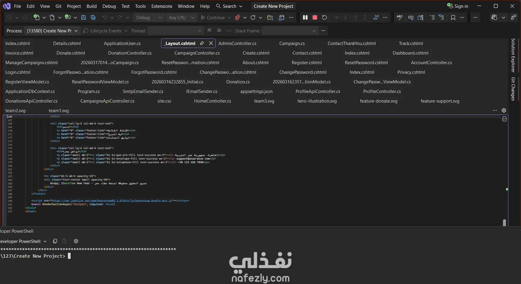The image size is (521, 284).
Task: Expand the Process selector dropdown
Action: pos(76,31)
